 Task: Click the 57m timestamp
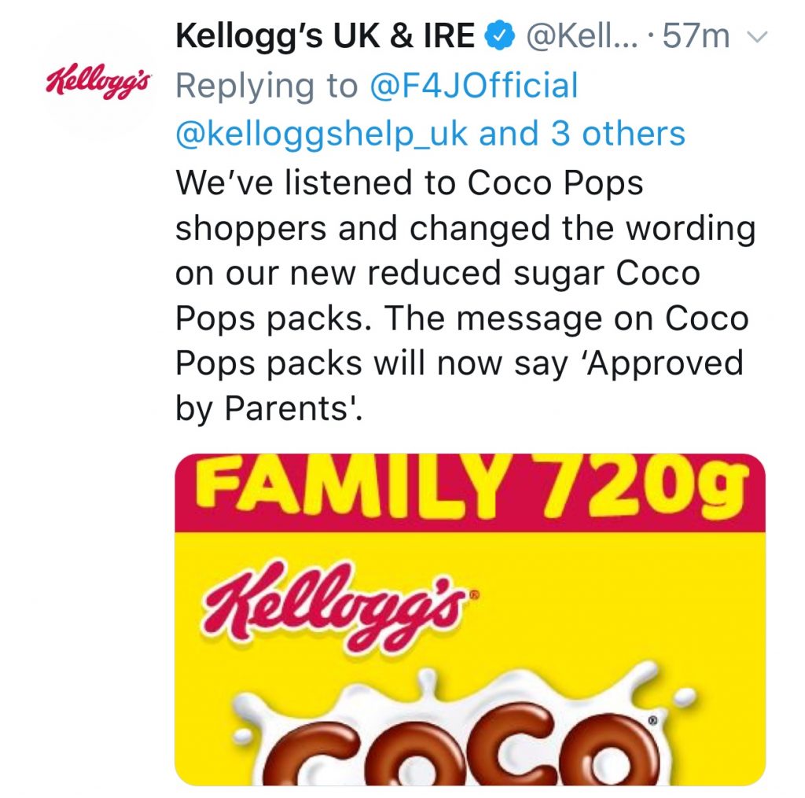pos(697,33)
